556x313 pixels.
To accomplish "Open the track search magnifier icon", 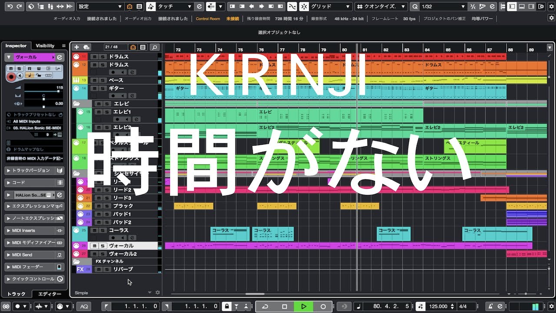I will click(x=154, y=47).
